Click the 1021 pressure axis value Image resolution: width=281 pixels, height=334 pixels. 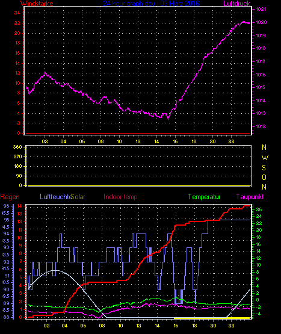tap(261, 9)
